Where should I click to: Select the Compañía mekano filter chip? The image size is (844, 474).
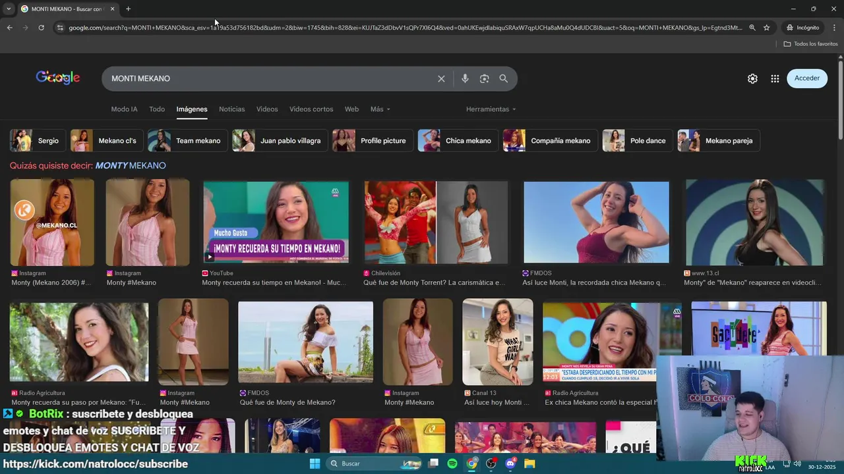click(550, 140)
